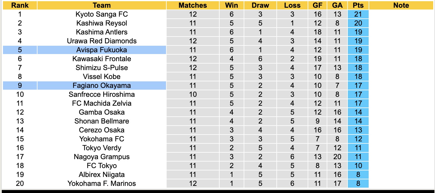Click the Note column header
This screenshot has height=193, width=435.
point(401,5)
